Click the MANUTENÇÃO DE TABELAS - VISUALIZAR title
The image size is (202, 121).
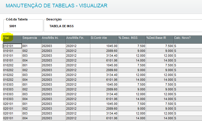57,6
